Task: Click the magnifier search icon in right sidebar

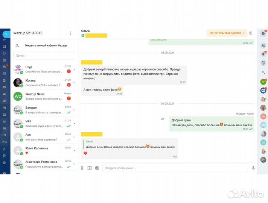Action: (263, 72)
